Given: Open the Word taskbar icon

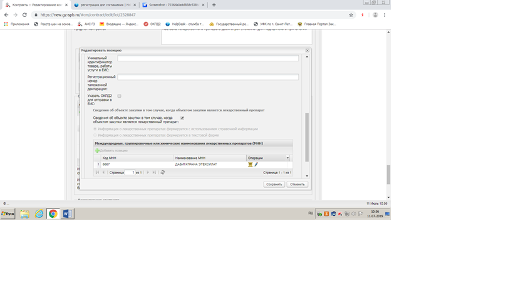Looking at the screenshot, I should (68, 213).
